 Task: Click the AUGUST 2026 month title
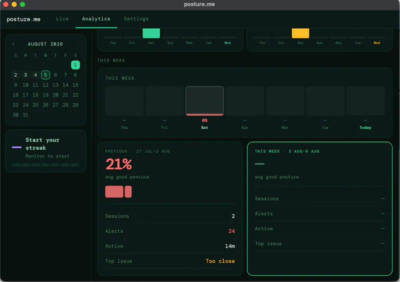point(45,44)
